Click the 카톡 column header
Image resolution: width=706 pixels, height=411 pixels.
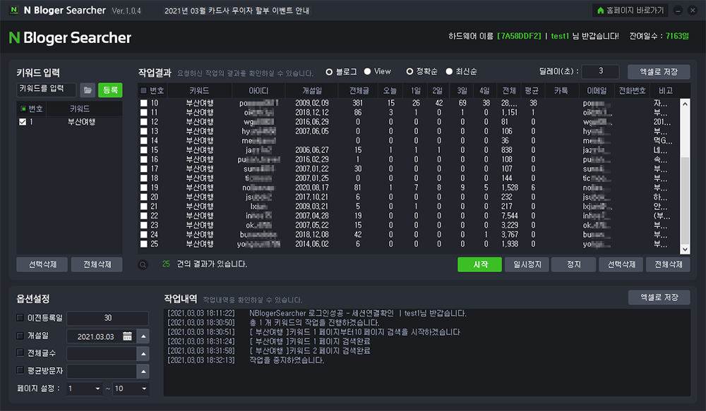[x=561, y=91]
